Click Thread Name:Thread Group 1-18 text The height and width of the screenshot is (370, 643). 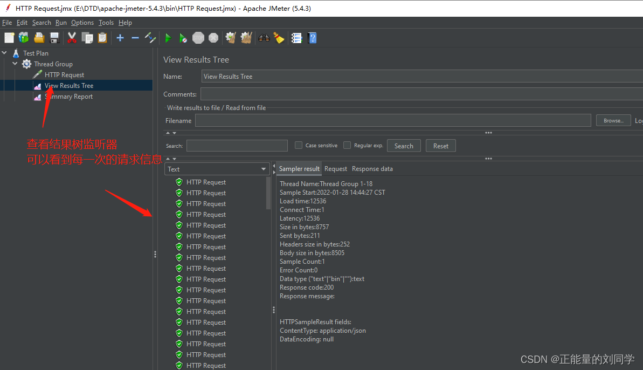326,184
